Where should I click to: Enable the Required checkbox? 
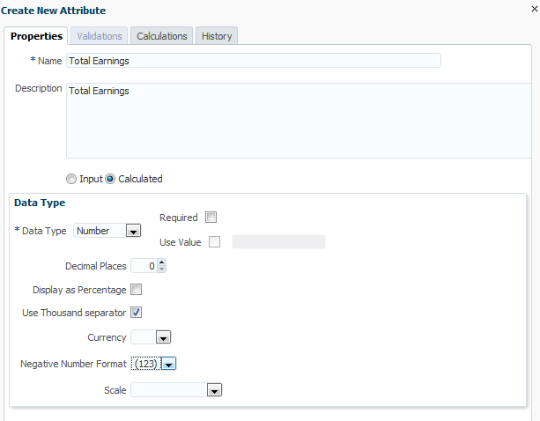tap(211, 218)
